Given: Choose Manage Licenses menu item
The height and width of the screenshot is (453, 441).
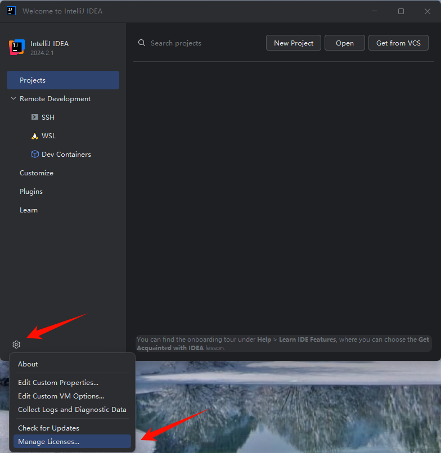Looking at the screenshot, I should 72,441.
